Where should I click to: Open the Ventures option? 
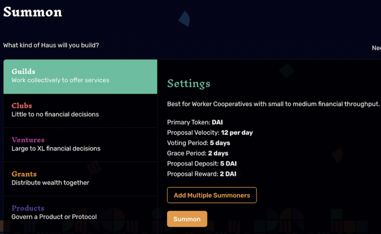pos(80,145)
